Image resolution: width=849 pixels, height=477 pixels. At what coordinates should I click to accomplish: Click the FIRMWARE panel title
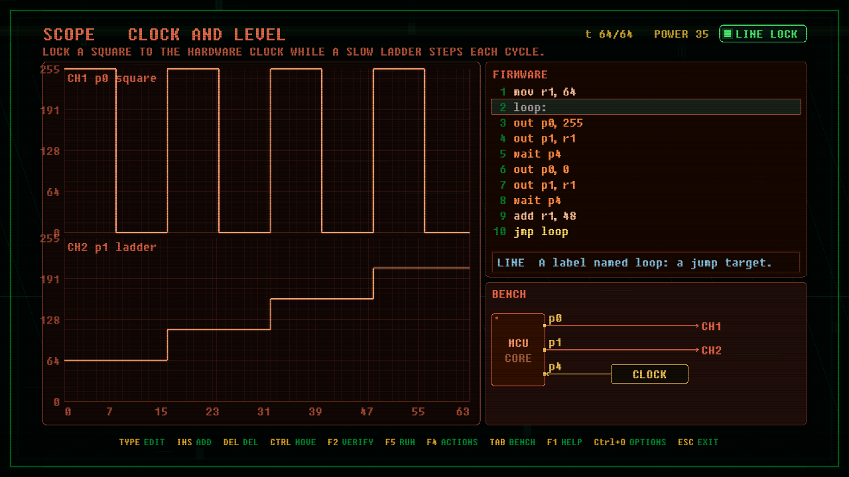tap(520, 75)
